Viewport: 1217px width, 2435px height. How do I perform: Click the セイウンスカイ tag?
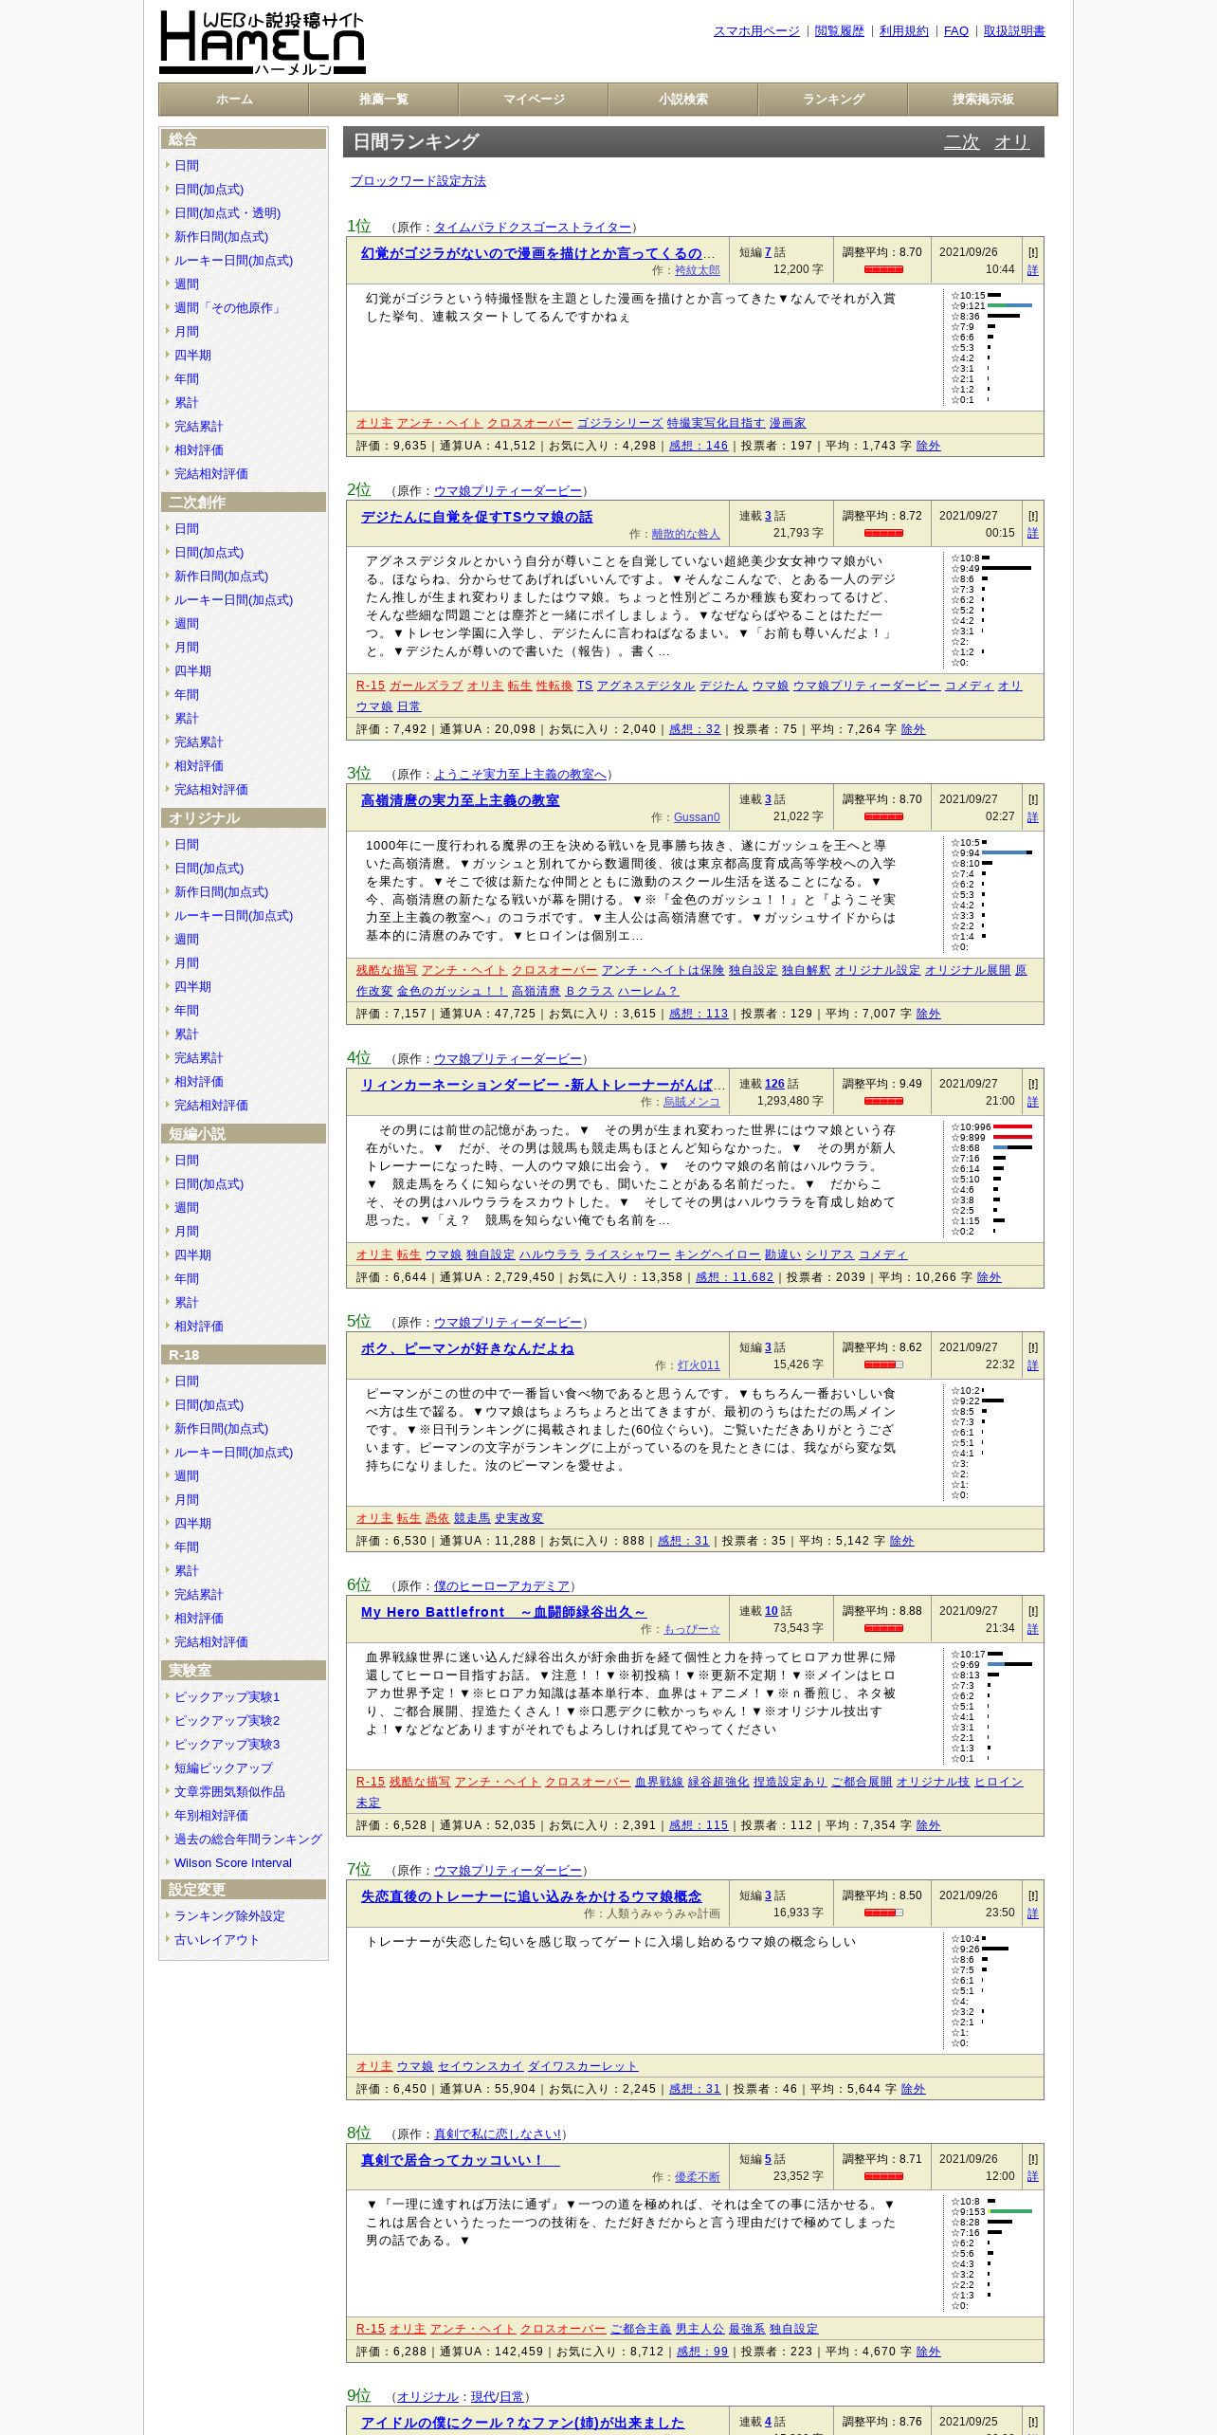[x=481, y=2067]
